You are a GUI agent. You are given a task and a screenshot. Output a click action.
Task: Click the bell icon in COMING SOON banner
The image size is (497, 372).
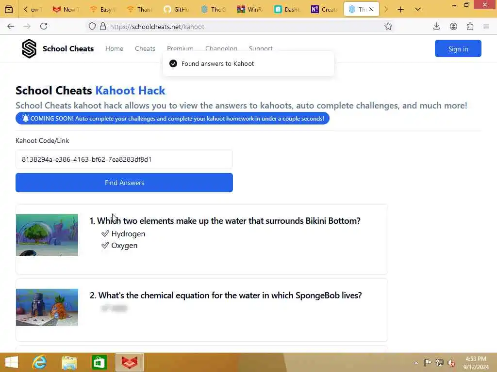(x=25, y=118)
